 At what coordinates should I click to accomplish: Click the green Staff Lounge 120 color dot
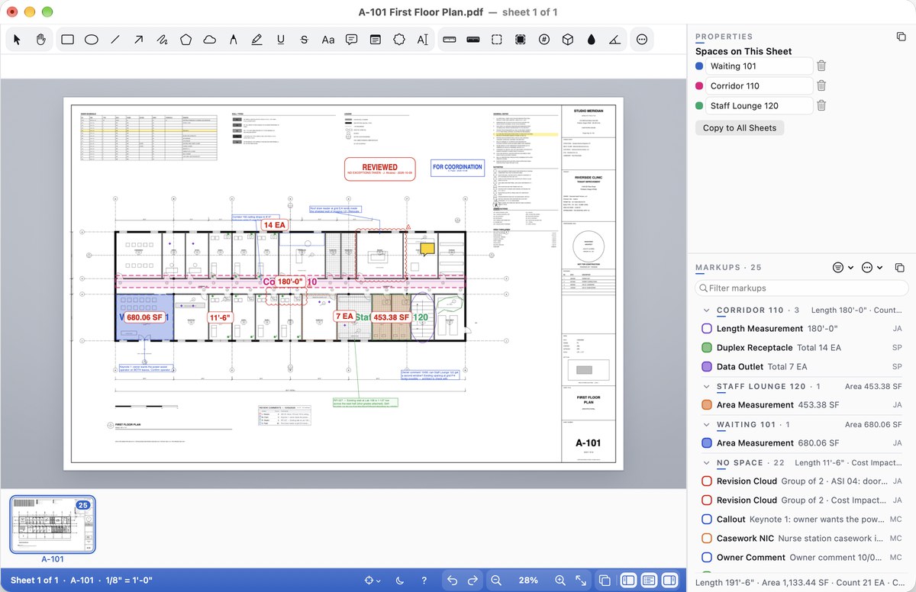point(699,105)
